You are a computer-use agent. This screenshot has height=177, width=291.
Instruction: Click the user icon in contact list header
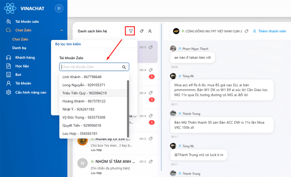coord(150,31)
